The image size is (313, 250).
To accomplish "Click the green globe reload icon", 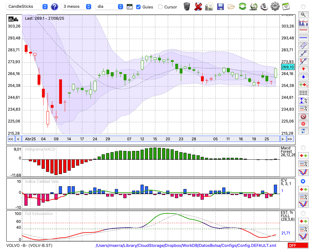I will click(254, 7).
